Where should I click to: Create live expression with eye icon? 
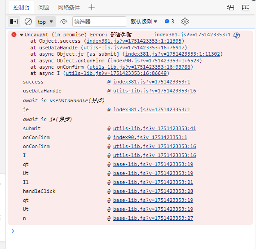[x=64, y=22]
